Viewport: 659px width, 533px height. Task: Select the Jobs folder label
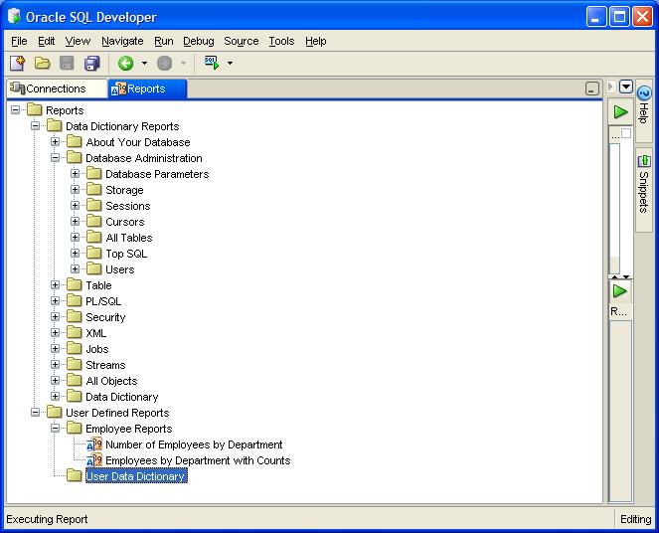97,349
